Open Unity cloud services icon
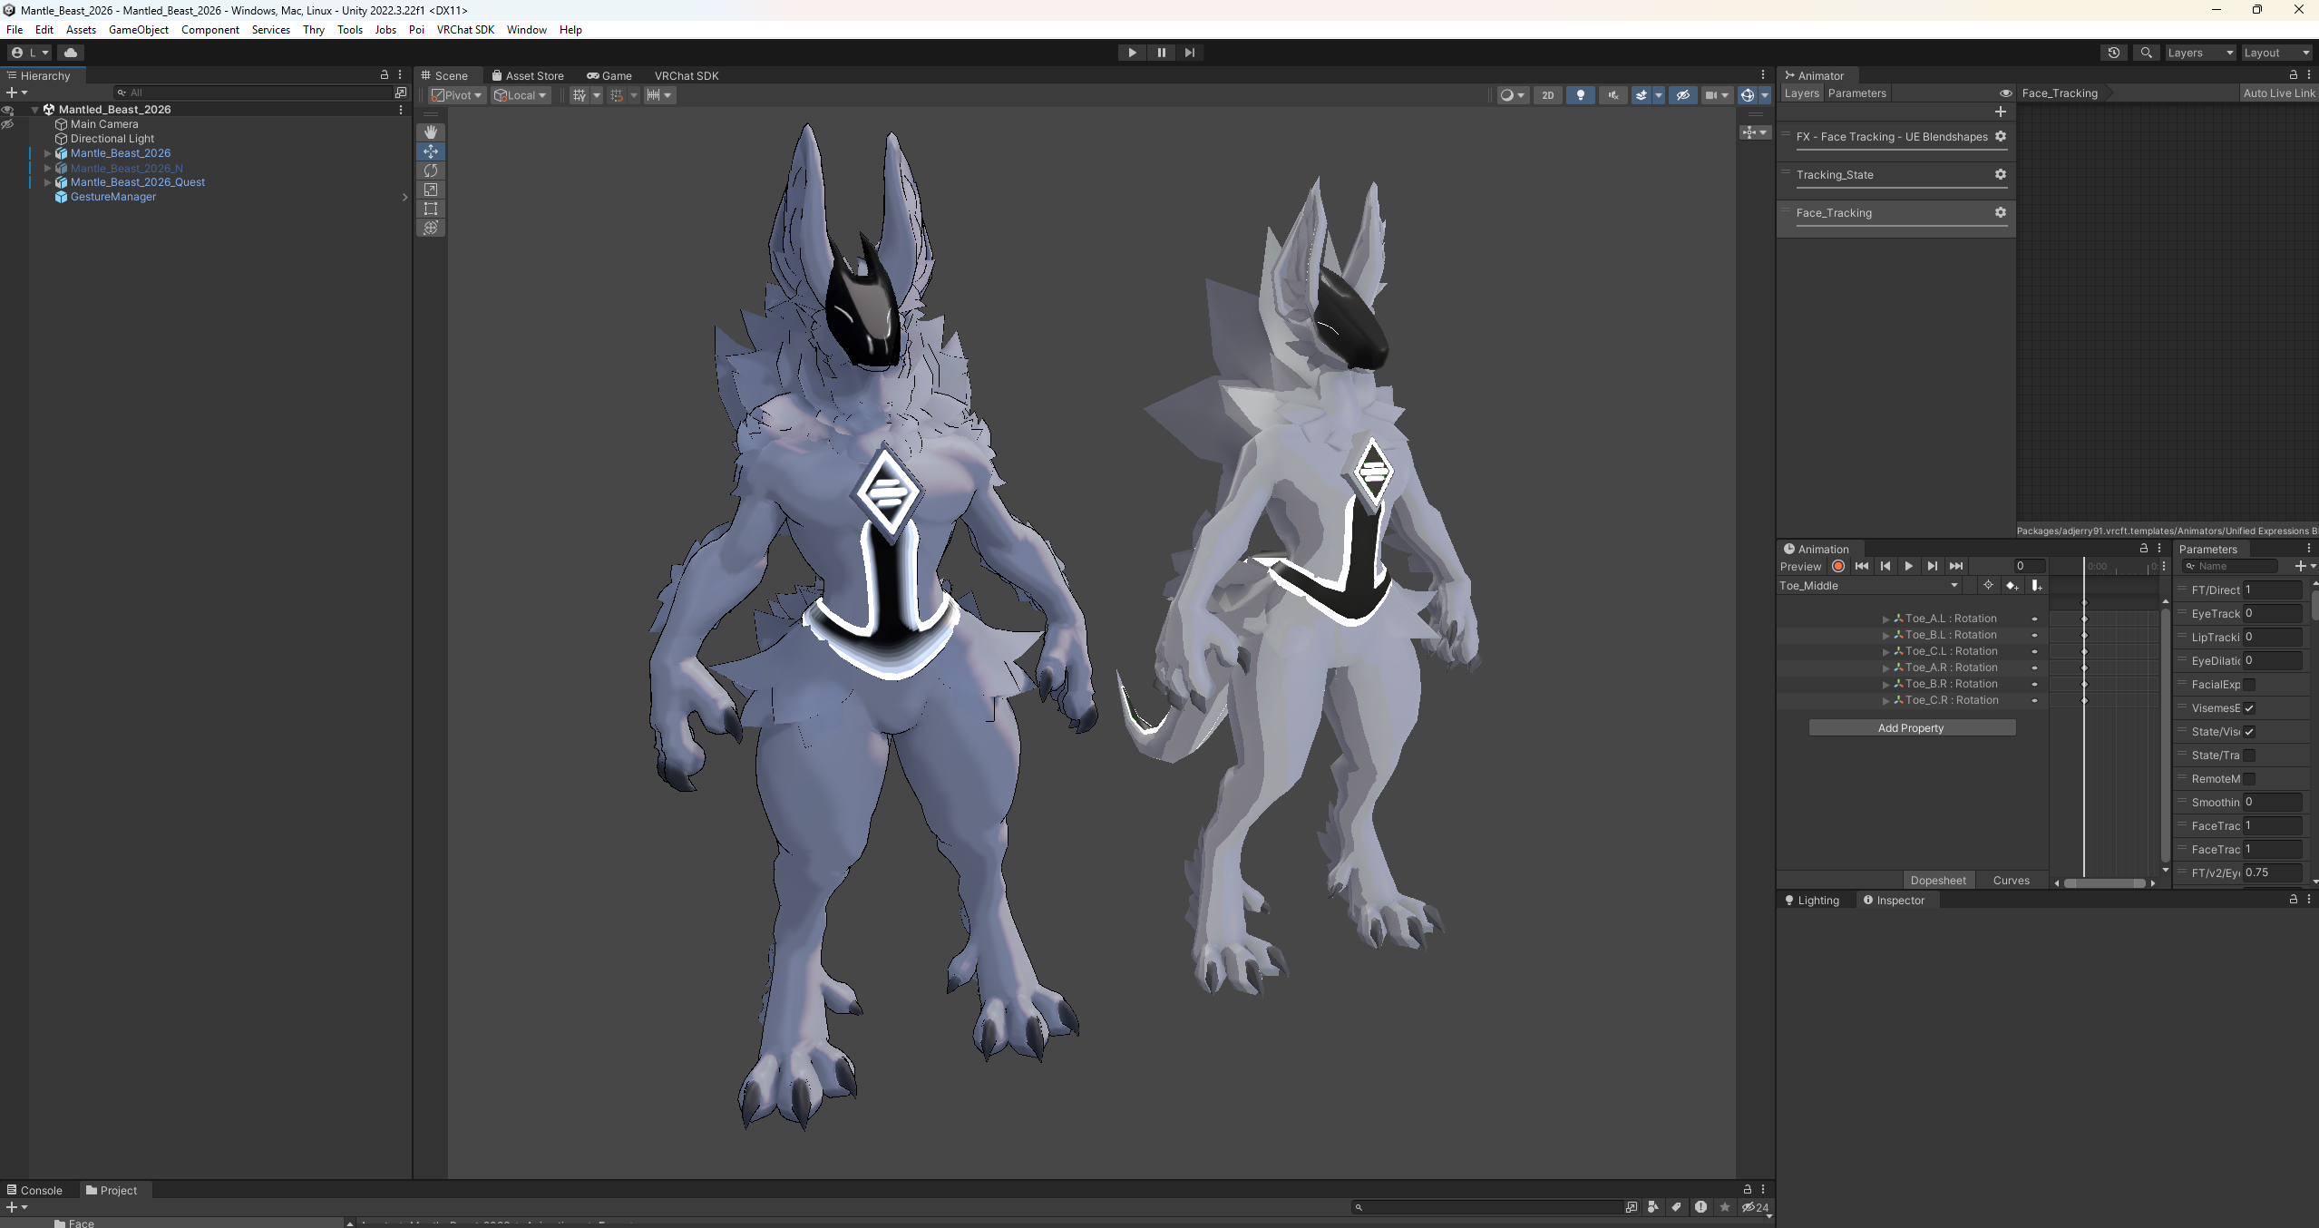Image resolution: width=2319 pixels, height=1228 pixels. coord(71,53)
